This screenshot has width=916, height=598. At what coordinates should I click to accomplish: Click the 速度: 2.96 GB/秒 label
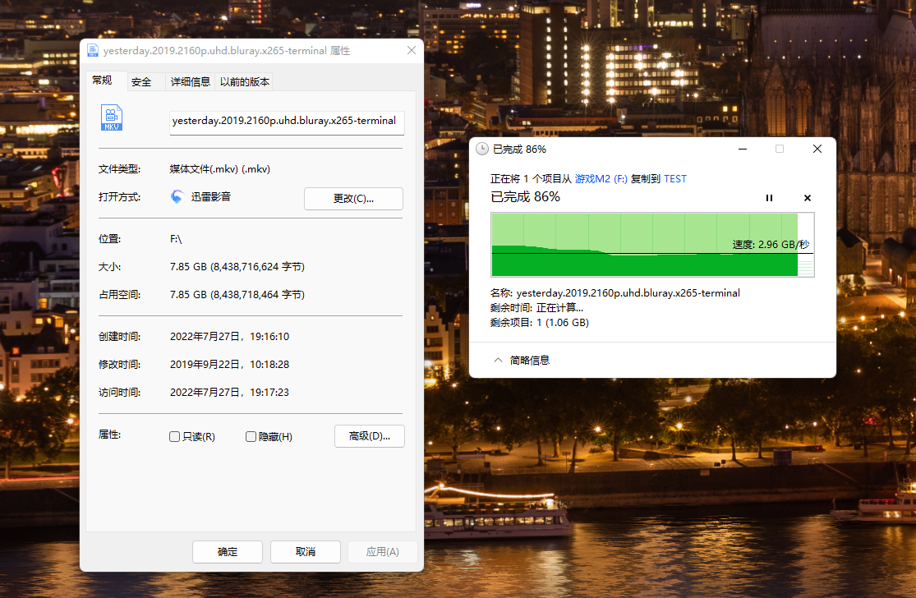pyautogui.click(x=771, y=245)
